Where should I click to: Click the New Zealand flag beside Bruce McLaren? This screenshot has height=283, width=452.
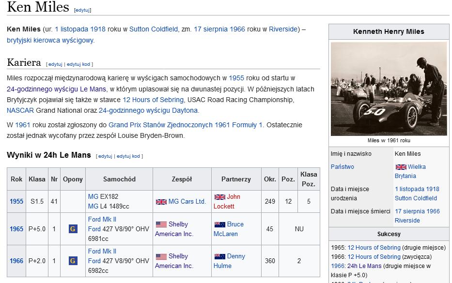[219, 224]
